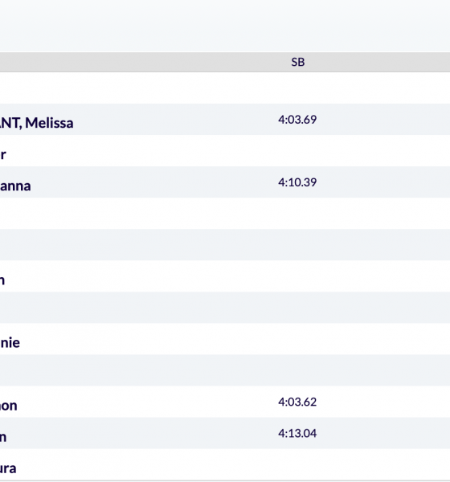
Task: Click the empty SB cell in the "ura" row
Action: pyautogui.click(x=297, y=464)
